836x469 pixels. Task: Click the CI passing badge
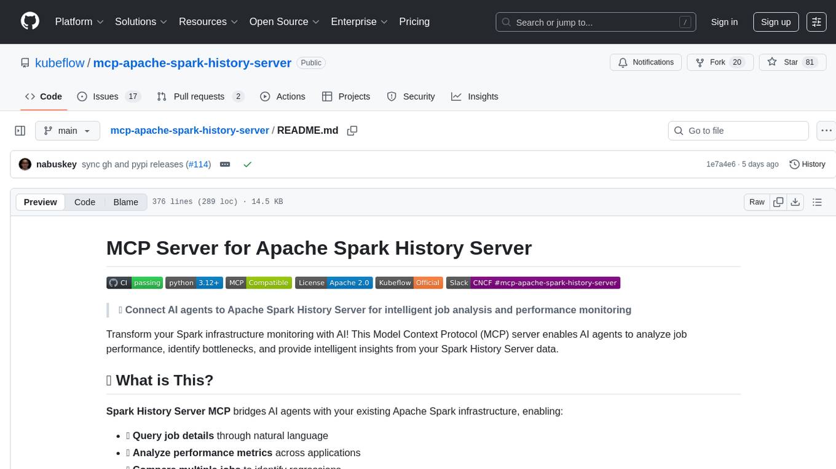(134, 283)
